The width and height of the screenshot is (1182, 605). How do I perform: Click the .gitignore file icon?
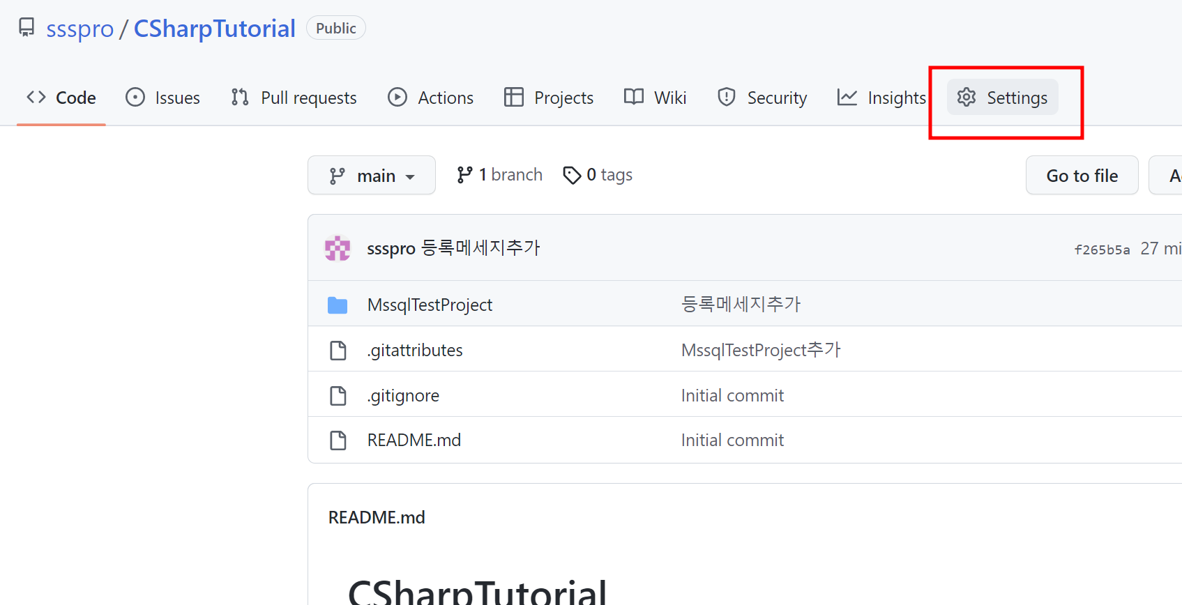click(338, 395)
